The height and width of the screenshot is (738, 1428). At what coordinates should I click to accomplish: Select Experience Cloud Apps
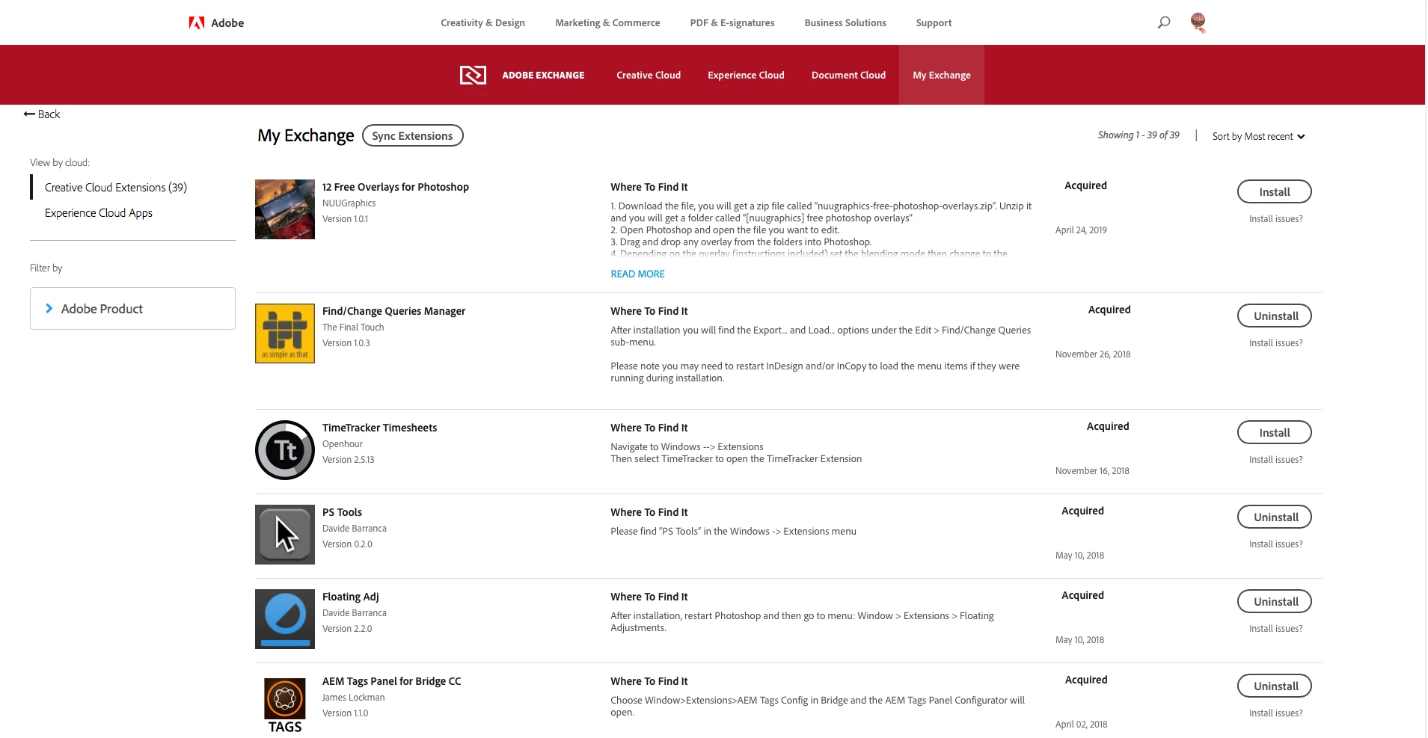pos(99,213)
